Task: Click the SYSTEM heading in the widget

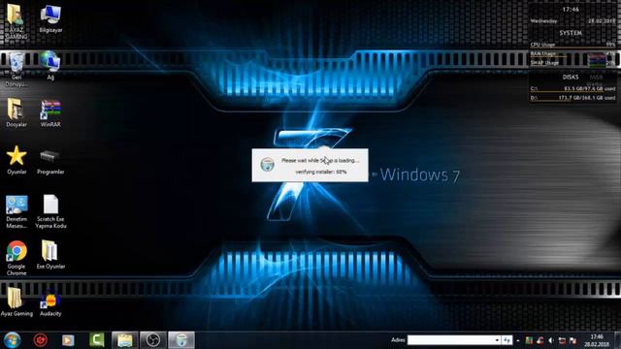Action: 571,33
